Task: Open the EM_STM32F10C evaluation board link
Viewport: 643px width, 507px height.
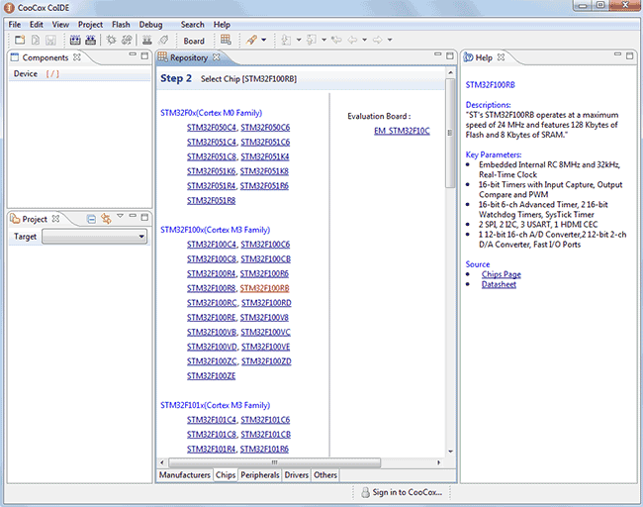Action: [x=402, y=131]
